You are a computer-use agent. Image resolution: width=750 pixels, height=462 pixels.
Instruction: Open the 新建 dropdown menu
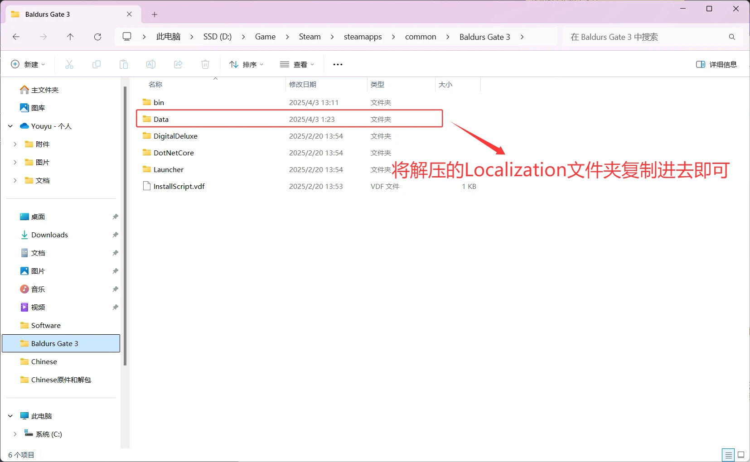pos(28,64)
